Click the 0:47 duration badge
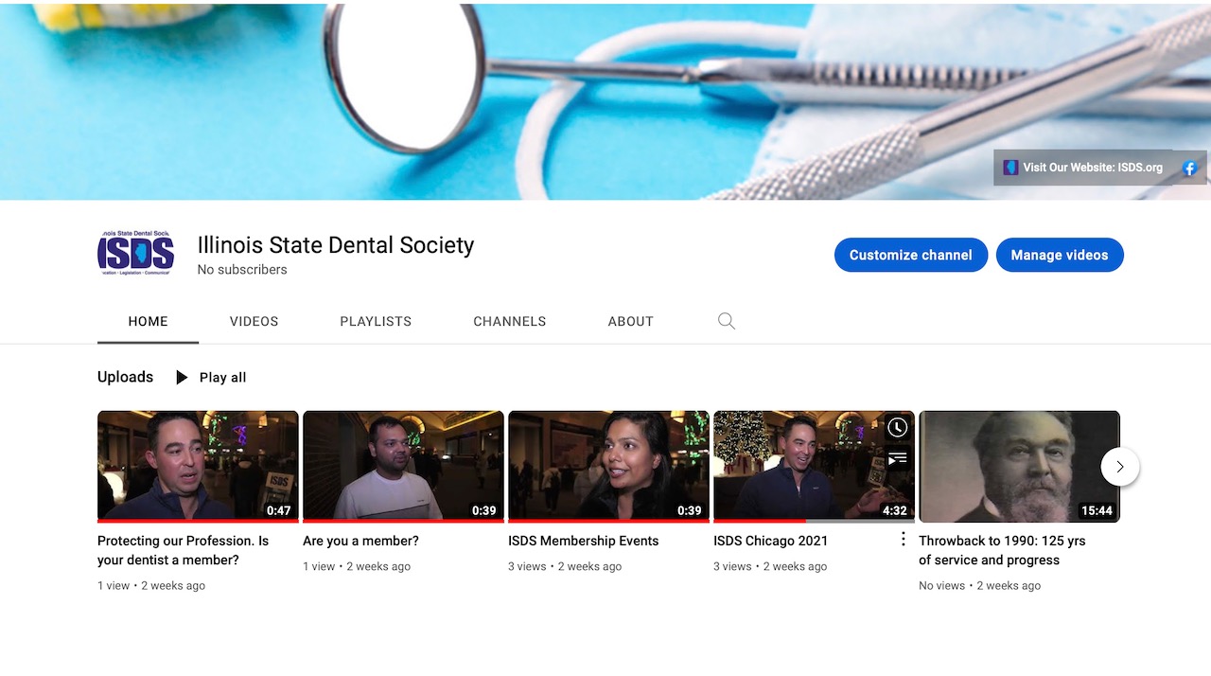Screen dimensions: 1211x676 pyautogui.click(x=278, y=510)
